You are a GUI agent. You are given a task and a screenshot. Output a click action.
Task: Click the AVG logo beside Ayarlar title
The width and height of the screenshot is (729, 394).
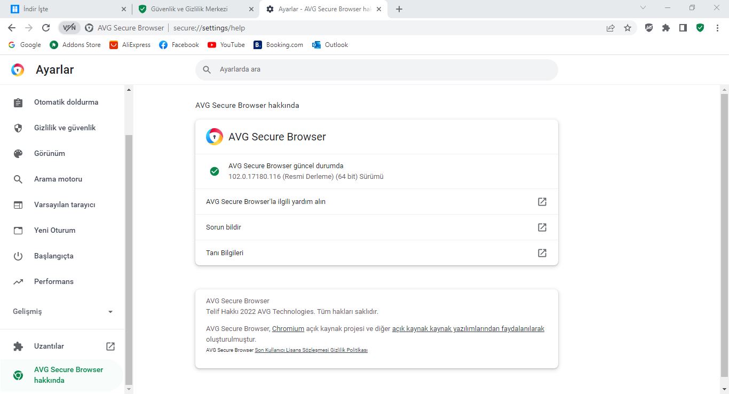18,70
